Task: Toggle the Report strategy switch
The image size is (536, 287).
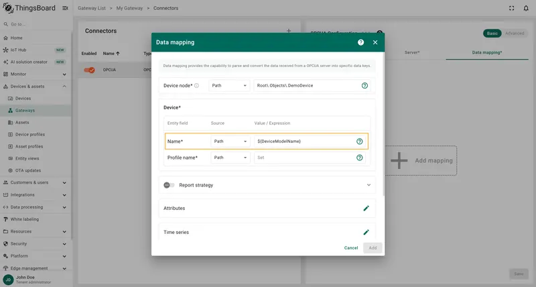Action: coord(169,185)
